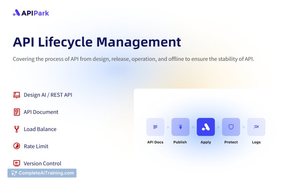Click the API Docs step icon

155,127
